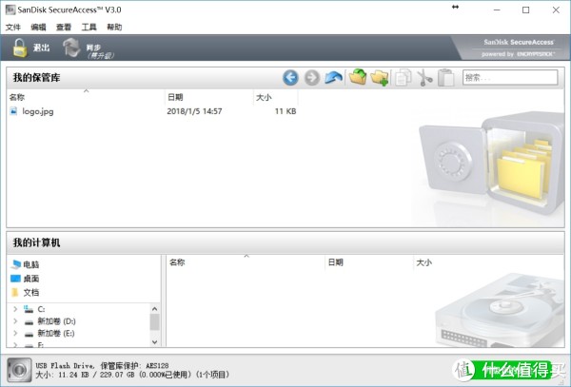571x387 pixels.
Task: Click the scissors cut icon
Action: tap(424, 77)
